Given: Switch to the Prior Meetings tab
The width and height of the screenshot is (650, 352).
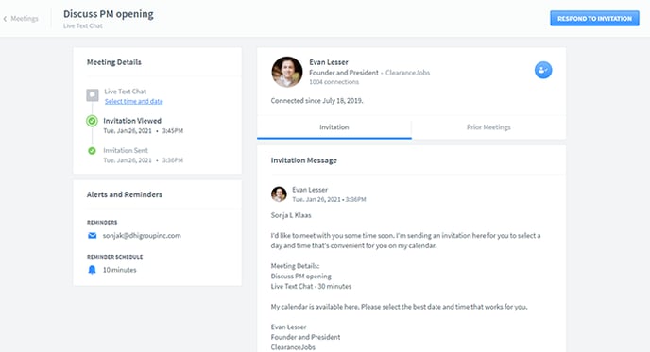Looking at the screenshot, I should pyautogui.click(x=488, y=127).
